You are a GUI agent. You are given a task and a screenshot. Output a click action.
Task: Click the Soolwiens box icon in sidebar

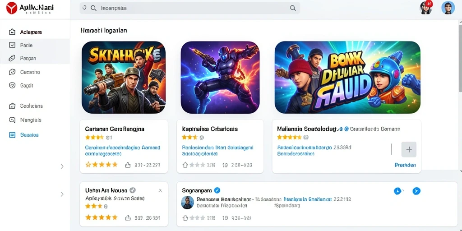(x=12, y=106)
